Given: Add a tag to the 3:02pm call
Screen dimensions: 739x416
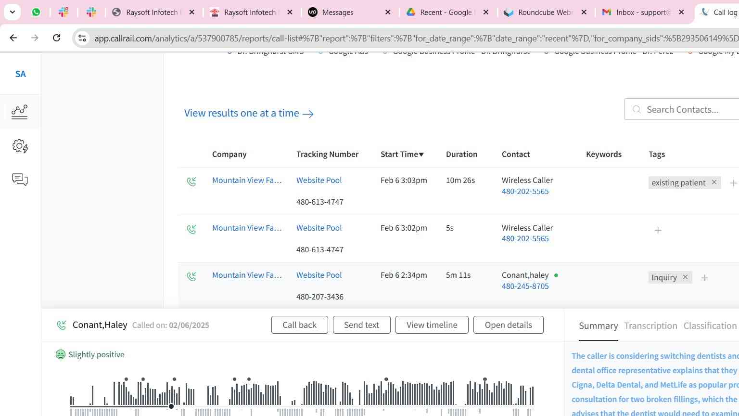Looking at the screenshot, I should click(658, 230).
